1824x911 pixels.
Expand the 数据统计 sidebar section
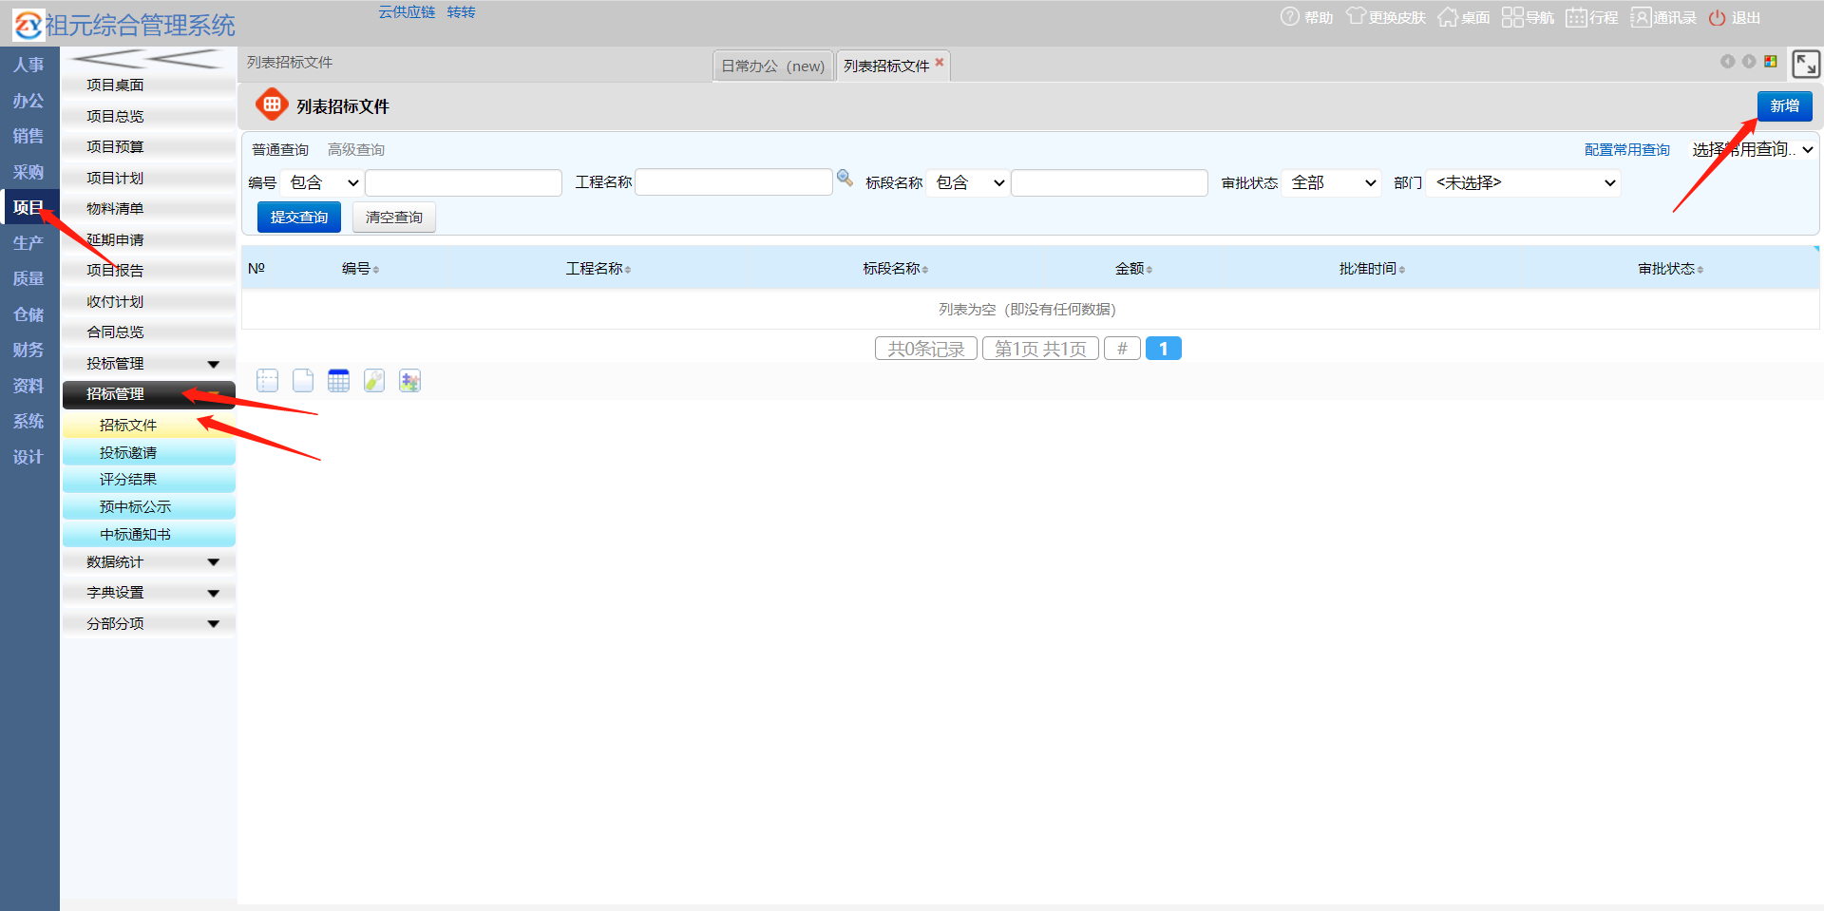[x=148, y=562]
